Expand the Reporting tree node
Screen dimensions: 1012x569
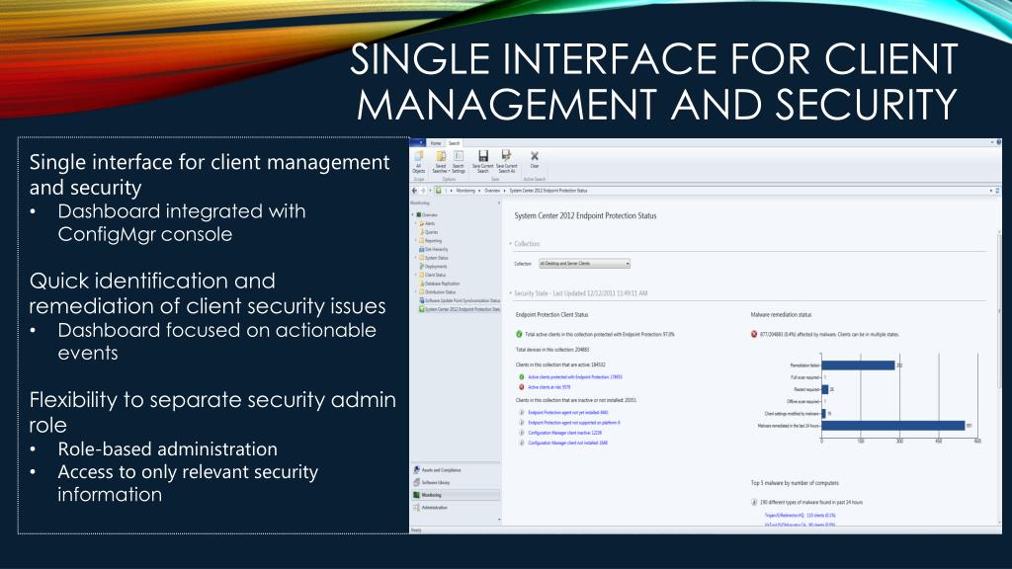click(416, 241)
